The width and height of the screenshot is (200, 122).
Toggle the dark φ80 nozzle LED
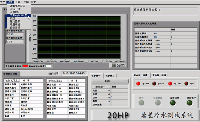pyautogui.click(x=186, y=84)
